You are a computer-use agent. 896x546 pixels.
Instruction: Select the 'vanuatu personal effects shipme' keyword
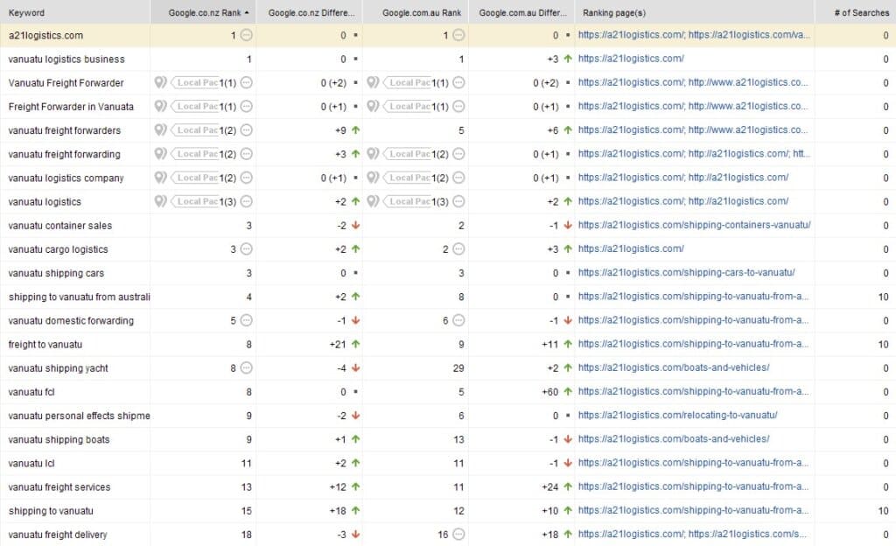point(79,416)
